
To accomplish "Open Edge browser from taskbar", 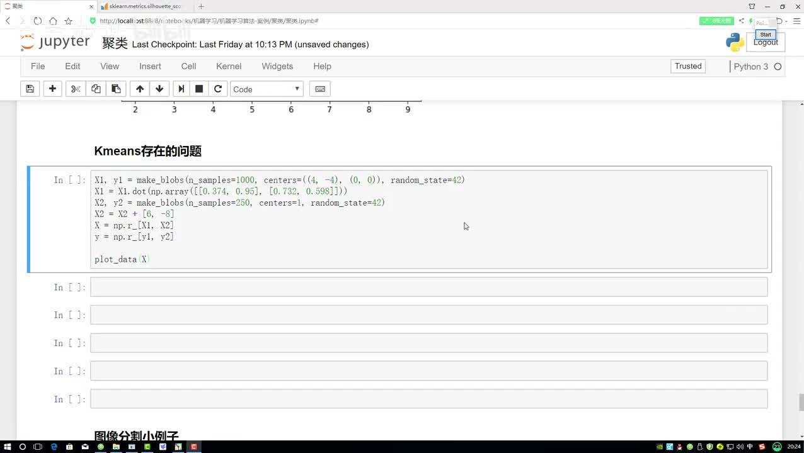I will click(x=54, y=447).
